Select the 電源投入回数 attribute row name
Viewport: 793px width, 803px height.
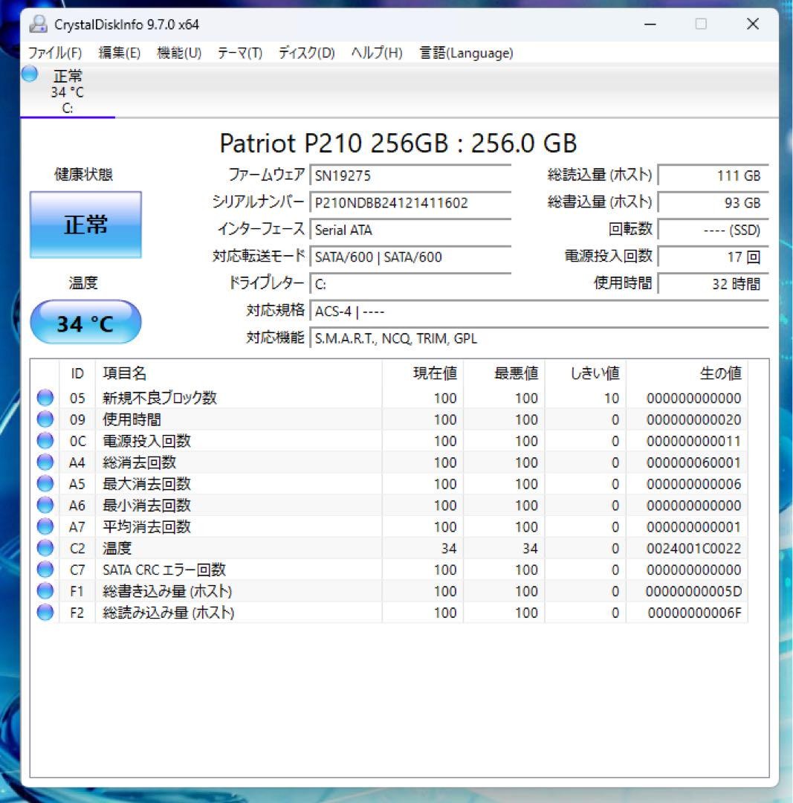pyautogui.click(x=146, y=441)
